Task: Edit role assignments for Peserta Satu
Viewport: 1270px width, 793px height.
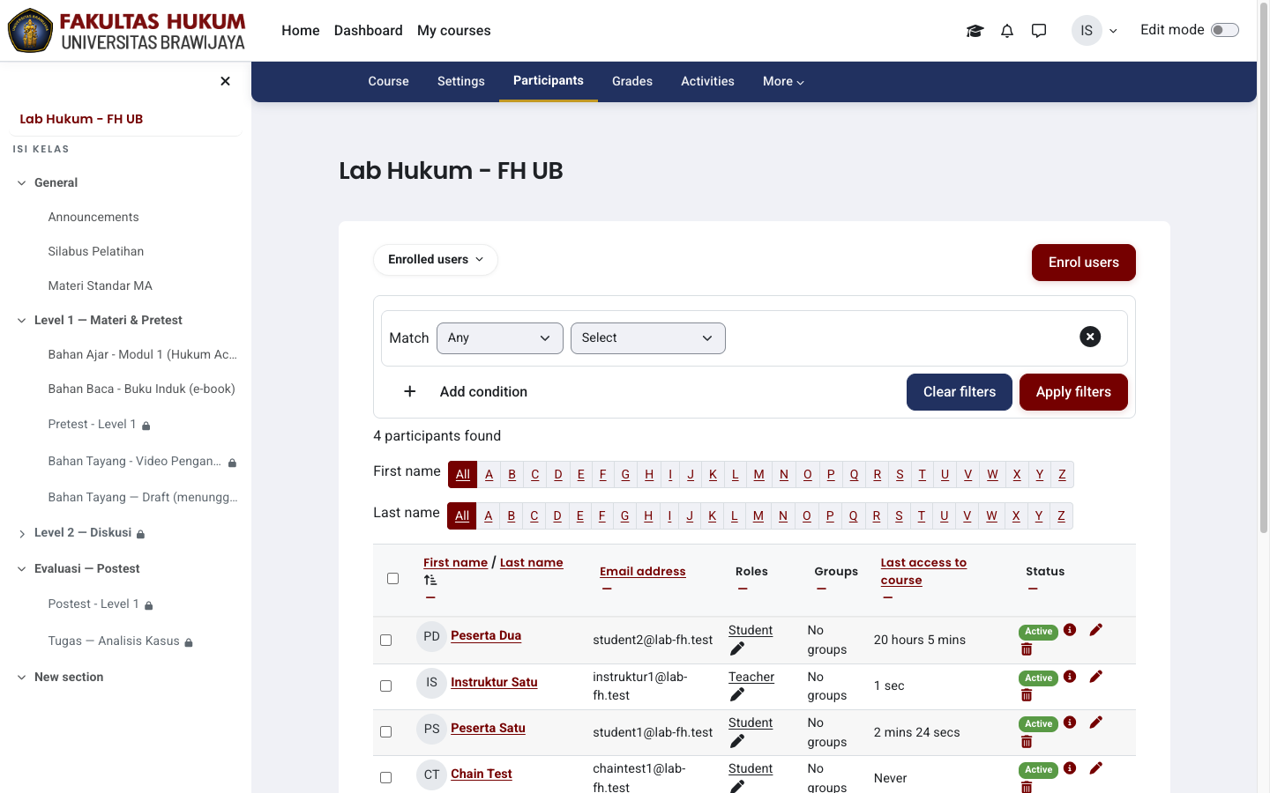Action: pyautogui.click(x=737, y=742)
